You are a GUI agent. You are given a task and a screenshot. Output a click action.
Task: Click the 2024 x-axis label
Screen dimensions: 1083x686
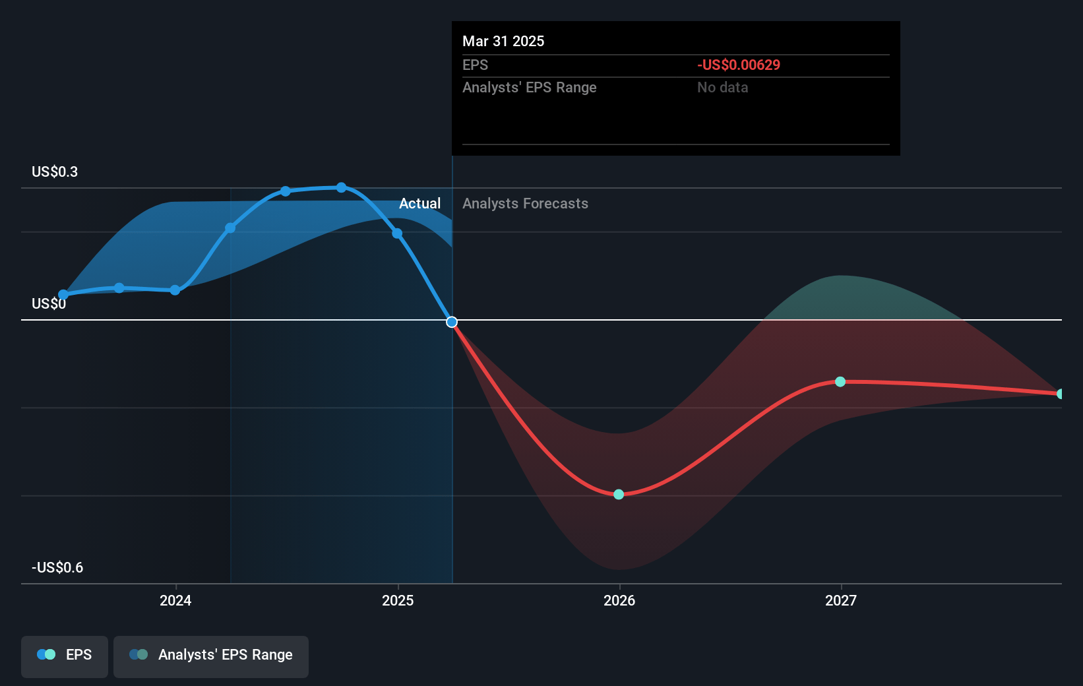pos(175,600)
